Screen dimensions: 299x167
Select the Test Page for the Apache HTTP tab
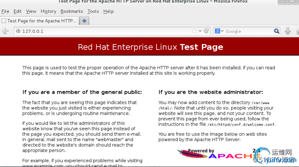(40, 21)
